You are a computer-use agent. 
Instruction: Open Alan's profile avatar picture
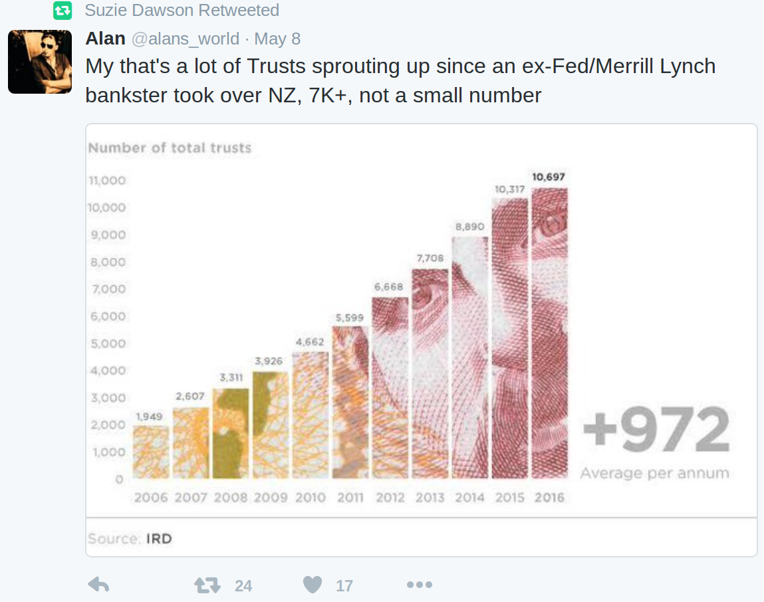click(40, 62)
